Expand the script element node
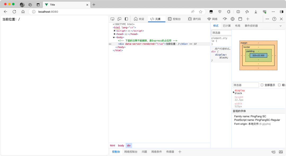The width and height of the screenshot is (286, 156). 114,31
